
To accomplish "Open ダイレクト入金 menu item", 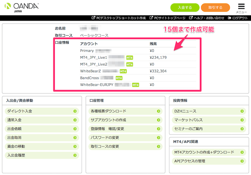I will [42, 111].
